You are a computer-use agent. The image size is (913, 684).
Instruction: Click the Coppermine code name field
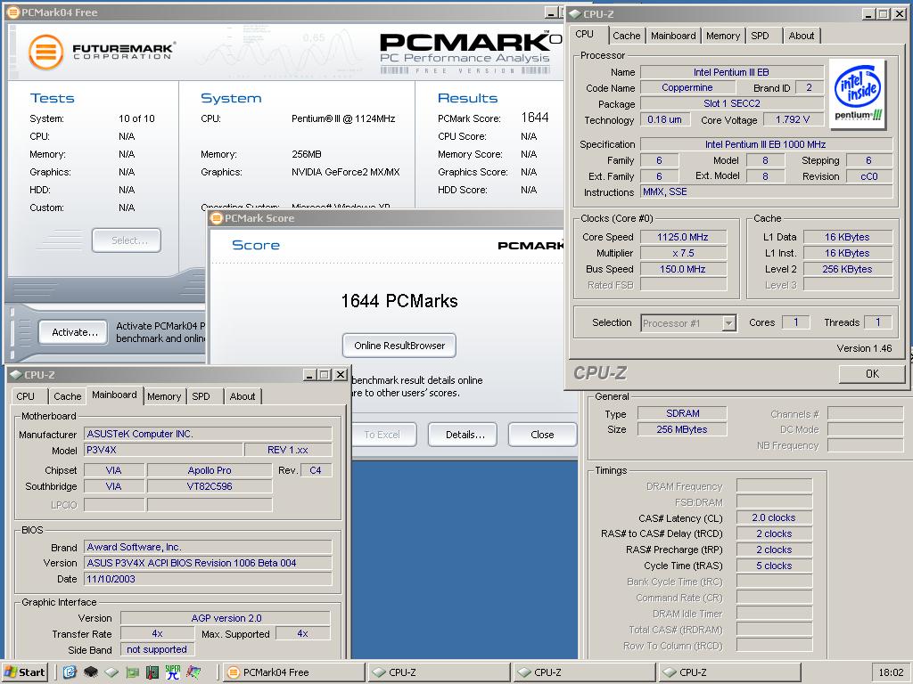687,88
